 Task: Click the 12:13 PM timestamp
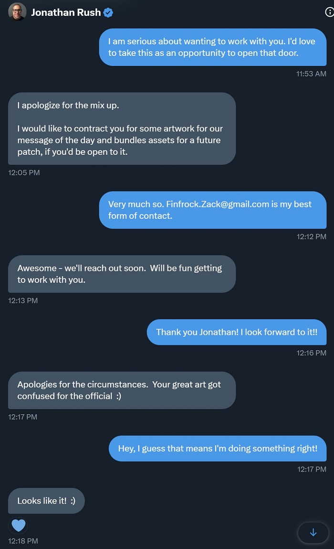(x=23, y=301)
